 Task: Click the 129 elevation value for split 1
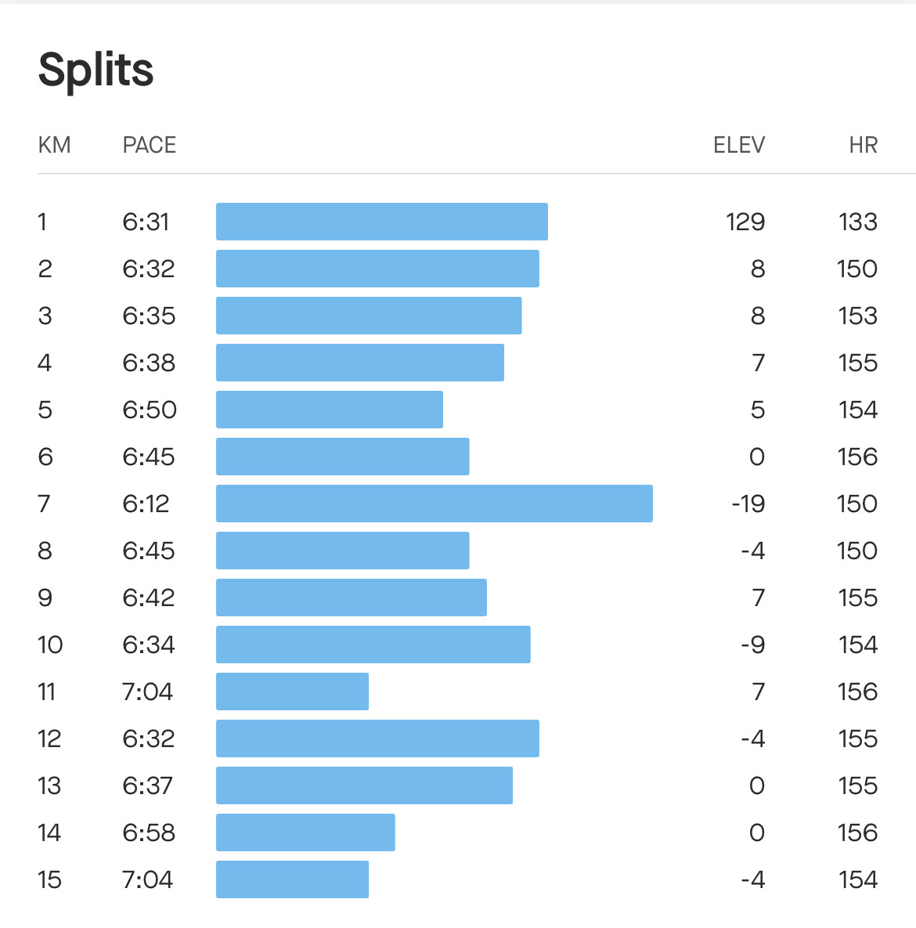(745, 222)
